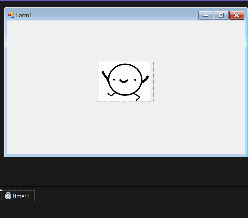This screenshot has height=218, width=248.
Task: Select the timer1 component in tray
Action: (18, 196)
